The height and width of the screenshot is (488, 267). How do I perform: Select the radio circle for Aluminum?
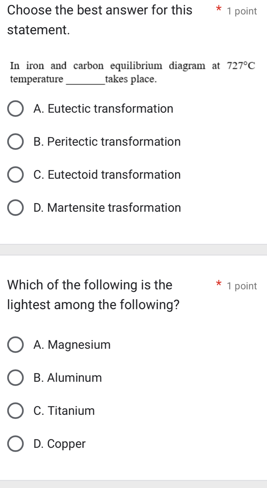15,378
